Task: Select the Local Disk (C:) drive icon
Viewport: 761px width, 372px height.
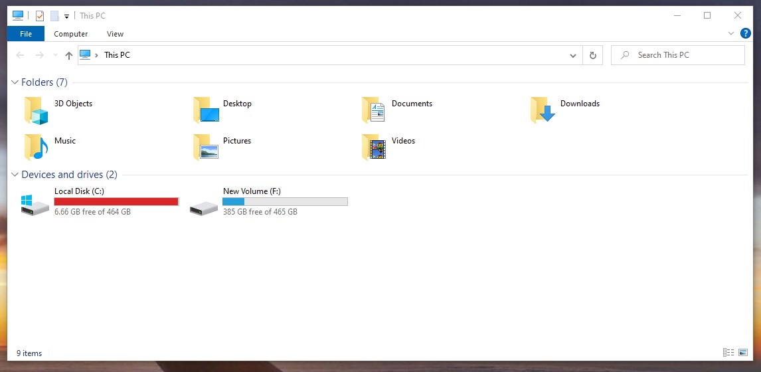Action: [35, 205]
